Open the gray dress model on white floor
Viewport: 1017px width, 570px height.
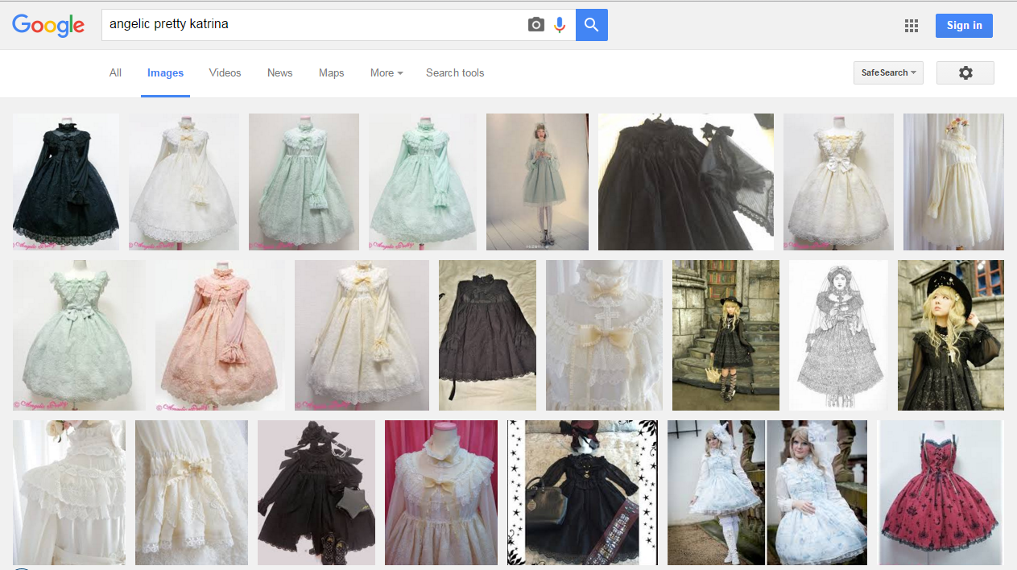tap(537, 182)
